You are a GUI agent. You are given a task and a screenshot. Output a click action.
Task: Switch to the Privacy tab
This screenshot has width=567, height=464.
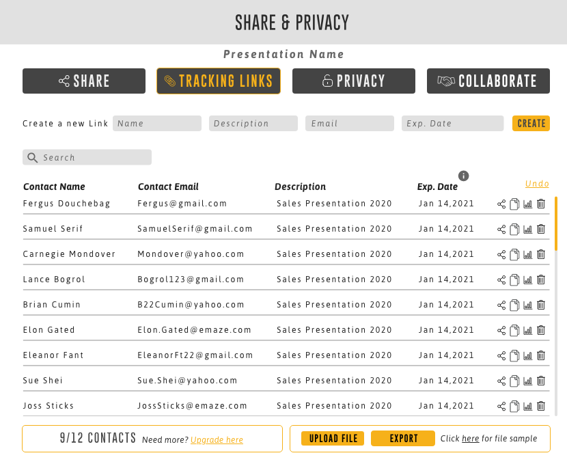[354, 81]
